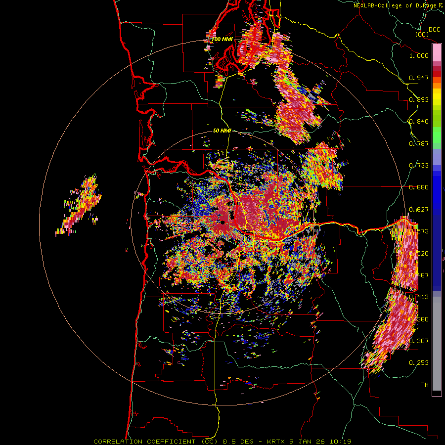Click the 0.253 legend value
This screenshot has height=445, width=445.
(419, 363)
